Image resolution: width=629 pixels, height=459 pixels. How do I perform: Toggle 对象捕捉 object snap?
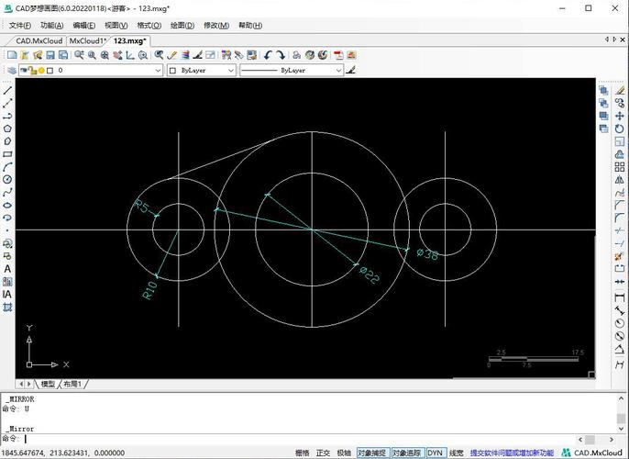click(372, 453)
